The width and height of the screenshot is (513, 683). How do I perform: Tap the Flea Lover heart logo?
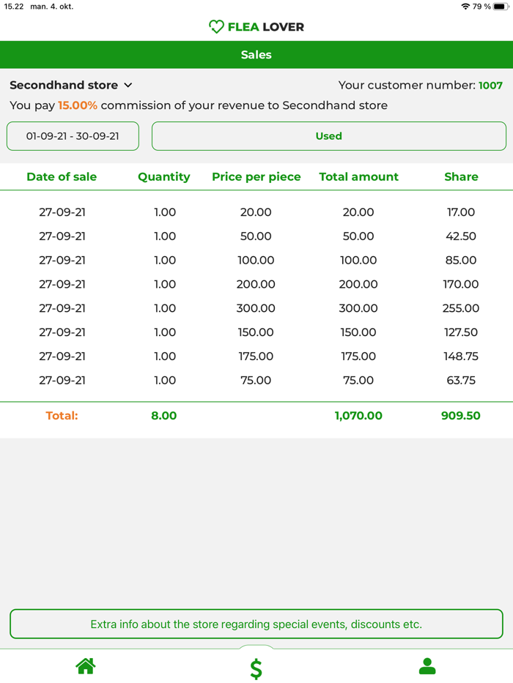(x=216, y=27)
